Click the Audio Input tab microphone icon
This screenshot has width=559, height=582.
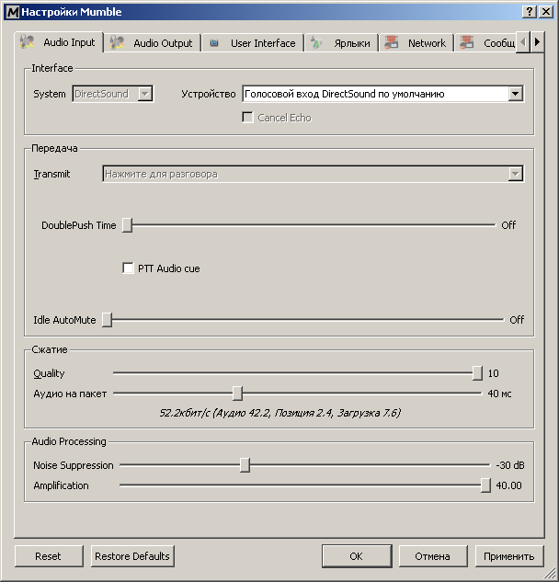pyautogui.click(x=29, y=42)
